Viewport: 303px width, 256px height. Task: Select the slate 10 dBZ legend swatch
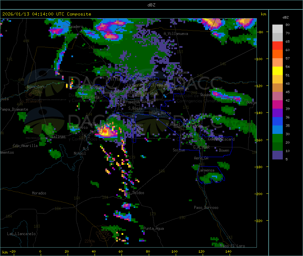(277, 155)
